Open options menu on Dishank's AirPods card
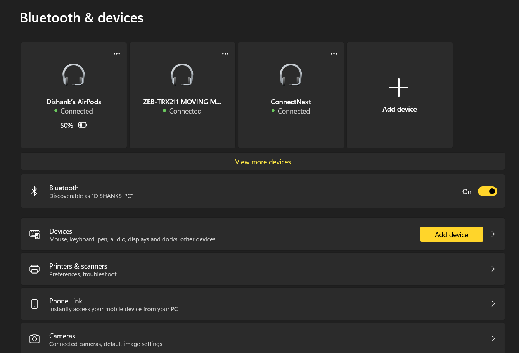Image resolution: width=519 pixels, height=353 pixels. pos(117,53)
